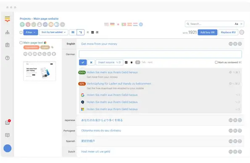Click the tag icon beside the key labels
This screenshot has width=250, height=163.
[52, 47]
